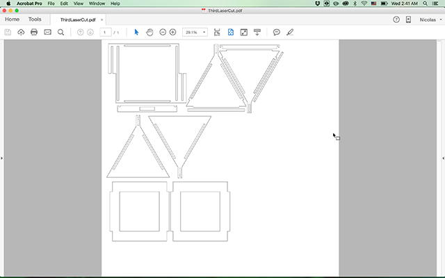Click the vertical scrollbar of the document

point(439,158)
